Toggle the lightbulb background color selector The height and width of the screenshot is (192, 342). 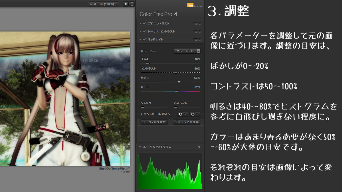[x=126, y=4]
